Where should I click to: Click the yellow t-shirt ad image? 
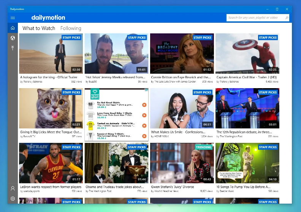point(90,126)
